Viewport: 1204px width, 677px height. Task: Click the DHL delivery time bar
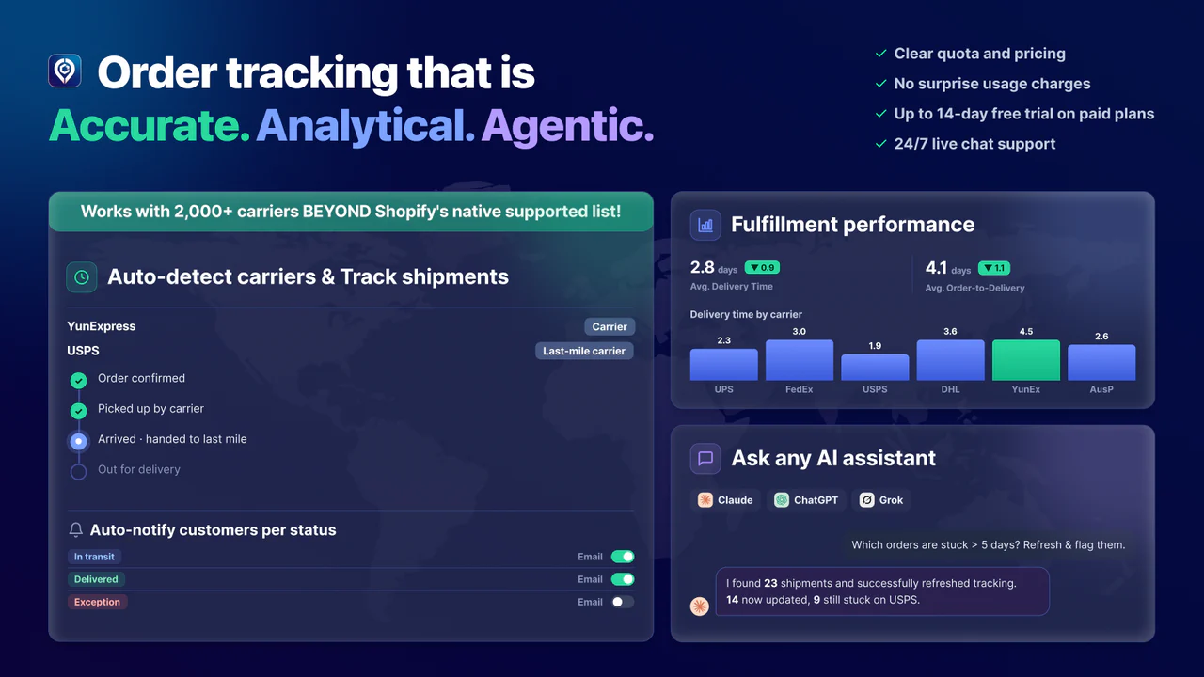tap(951, 360)
